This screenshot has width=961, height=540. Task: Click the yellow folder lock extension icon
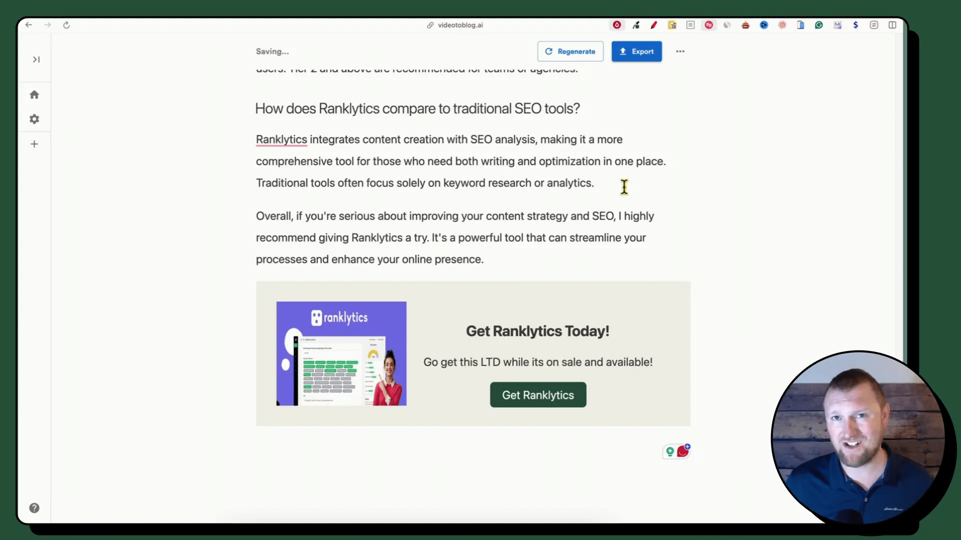coord(672,25)
